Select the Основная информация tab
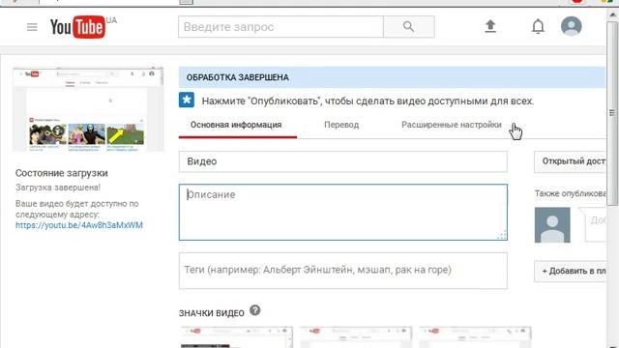619x348 pixels. (236, 125)
